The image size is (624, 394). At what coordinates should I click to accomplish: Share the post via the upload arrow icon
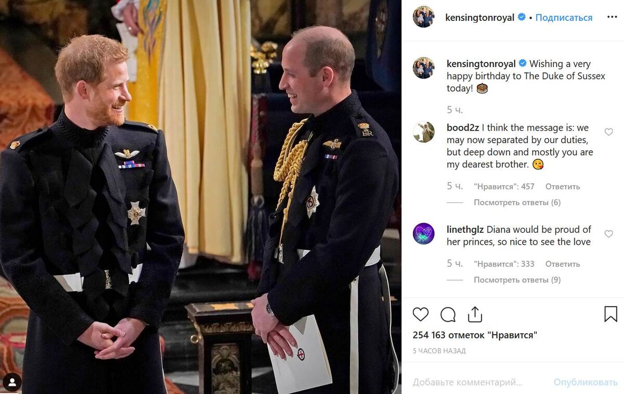click(x=475, y=314)
